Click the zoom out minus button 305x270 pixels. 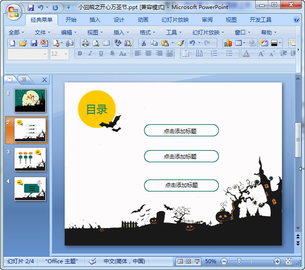coord(224,261)
